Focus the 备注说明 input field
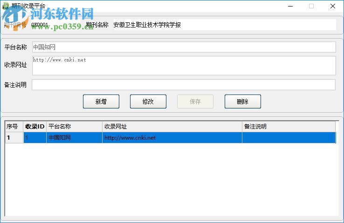This screenshot has width=344, height=223. click(x=184, y=85)
